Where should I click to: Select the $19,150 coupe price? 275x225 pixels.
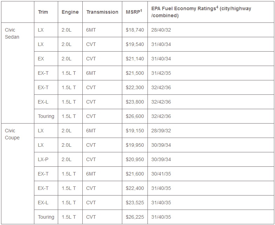135,131
